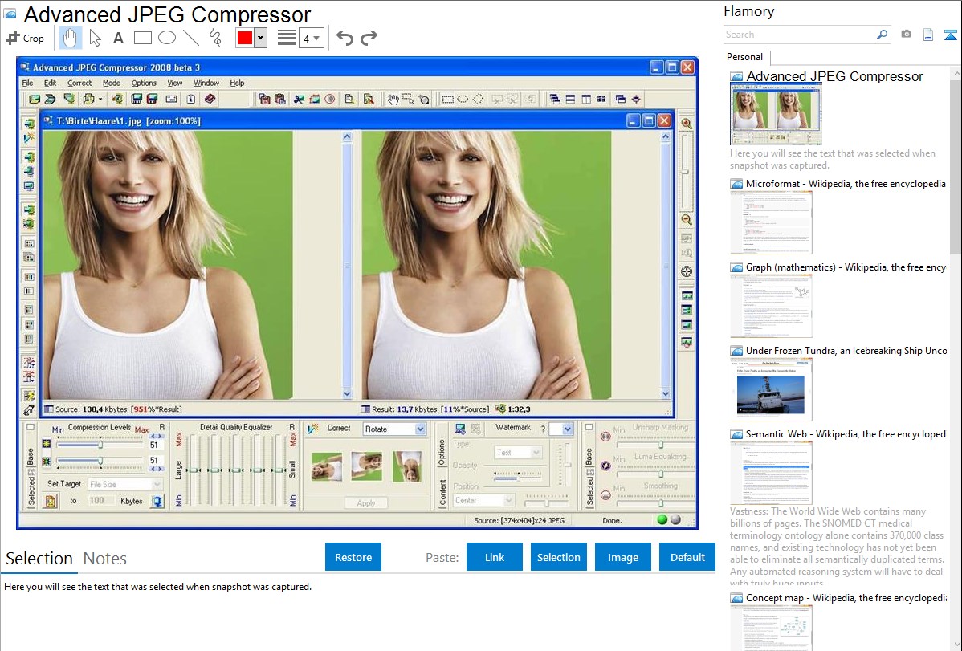Click the search magnifier icon

(882, 35)
